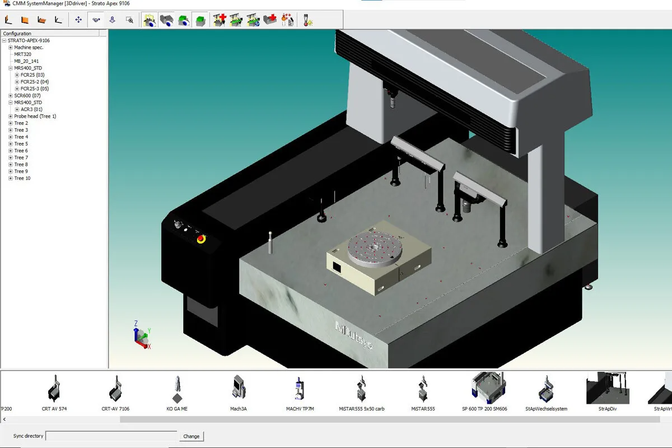
Task: Toggle the orbit rotate view tool
Action: (96, 20)
